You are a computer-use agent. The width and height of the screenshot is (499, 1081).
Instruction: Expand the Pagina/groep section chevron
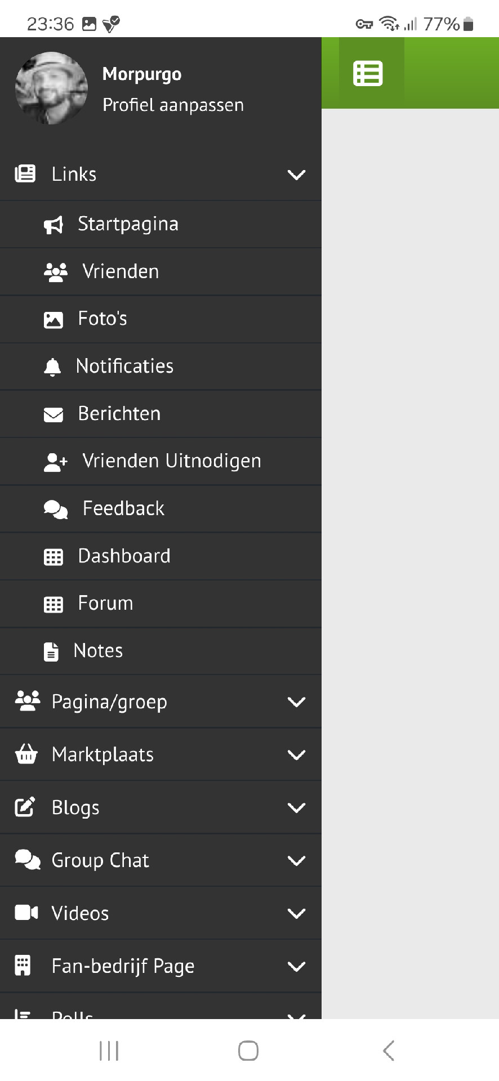(296, 702)
